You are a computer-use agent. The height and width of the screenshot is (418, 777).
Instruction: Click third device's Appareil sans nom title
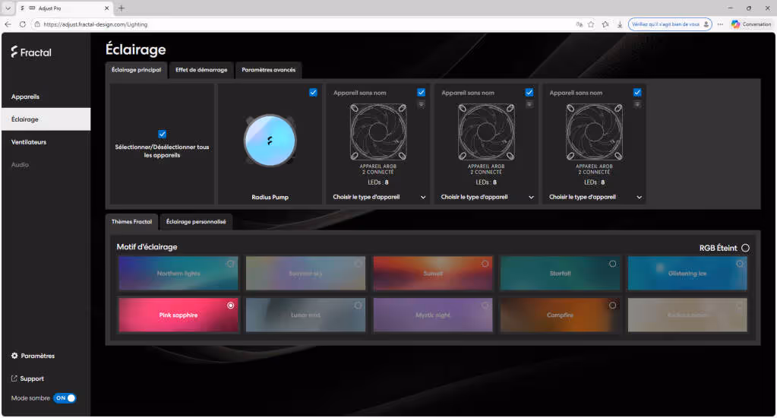576,93
